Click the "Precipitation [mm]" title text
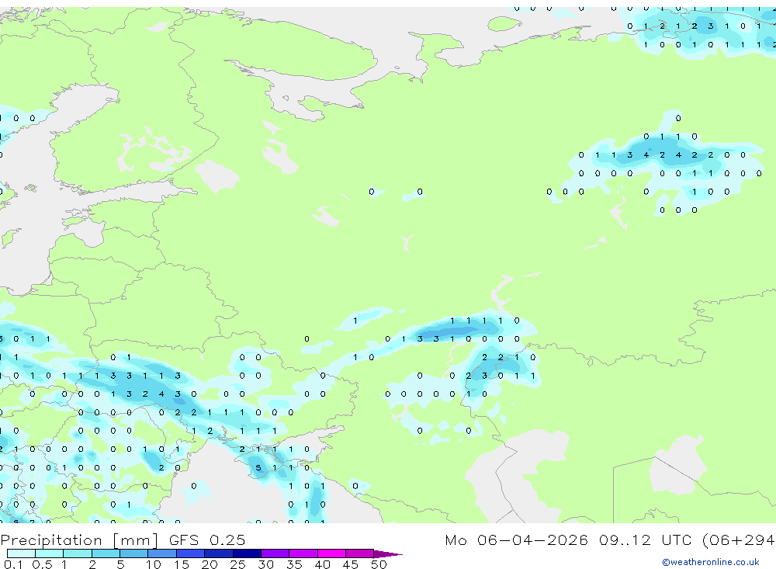Viewport: 776px width, 569px height. (x=79, y=540)
